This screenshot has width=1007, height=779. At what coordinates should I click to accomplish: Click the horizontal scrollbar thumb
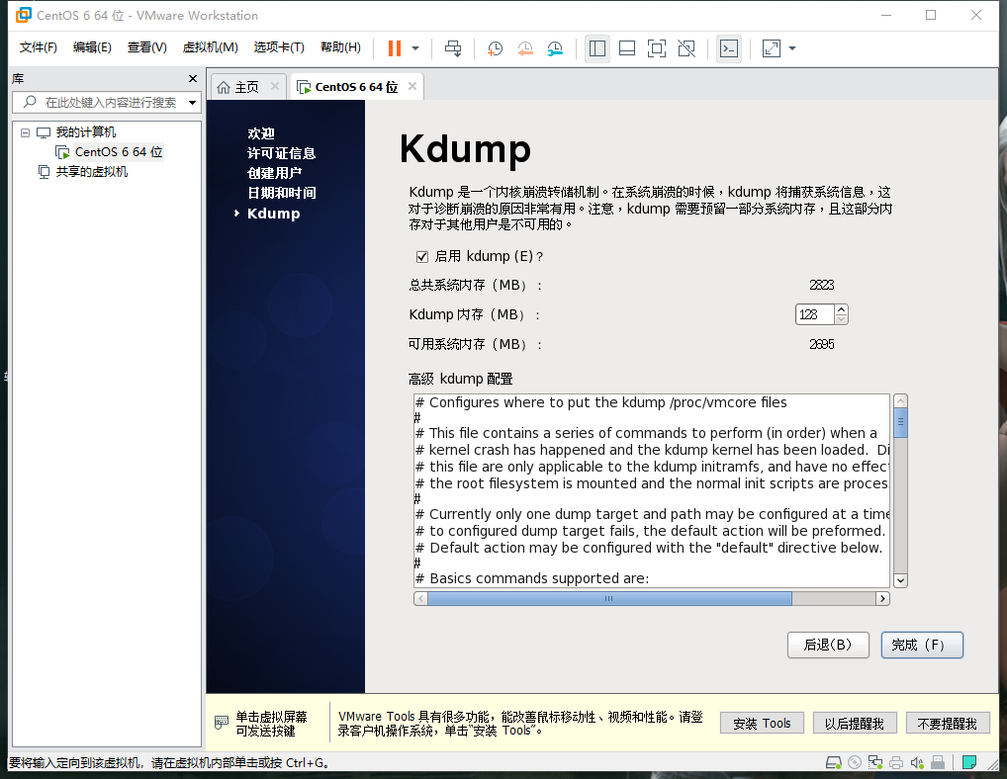[609, 599]
